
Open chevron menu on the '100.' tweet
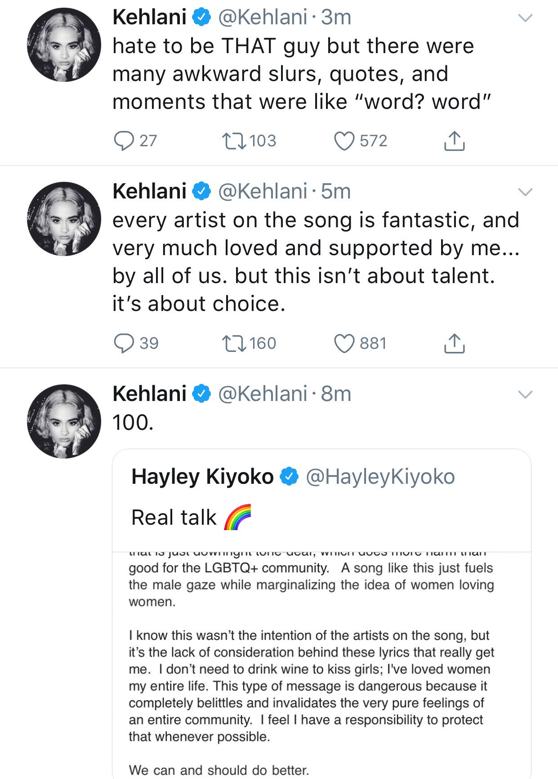pyautogui.click(x=525, y=395)
